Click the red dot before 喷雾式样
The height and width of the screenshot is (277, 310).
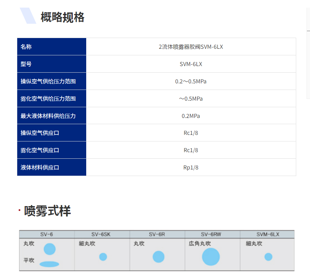pos(19,211)
